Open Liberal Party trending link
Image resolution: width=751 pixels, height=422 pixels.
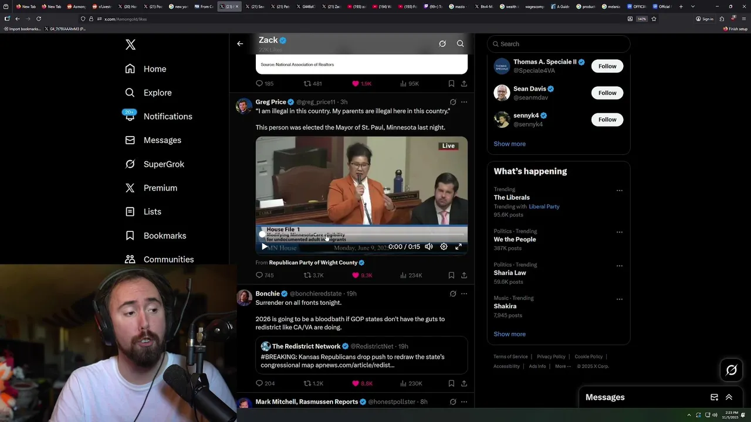click(x=544, y=206)
